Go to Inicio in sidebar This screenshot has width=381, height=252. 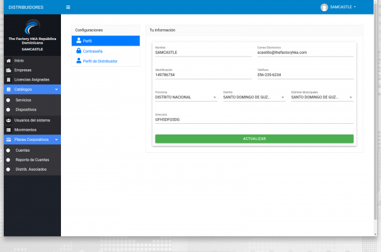click(32, 61)
